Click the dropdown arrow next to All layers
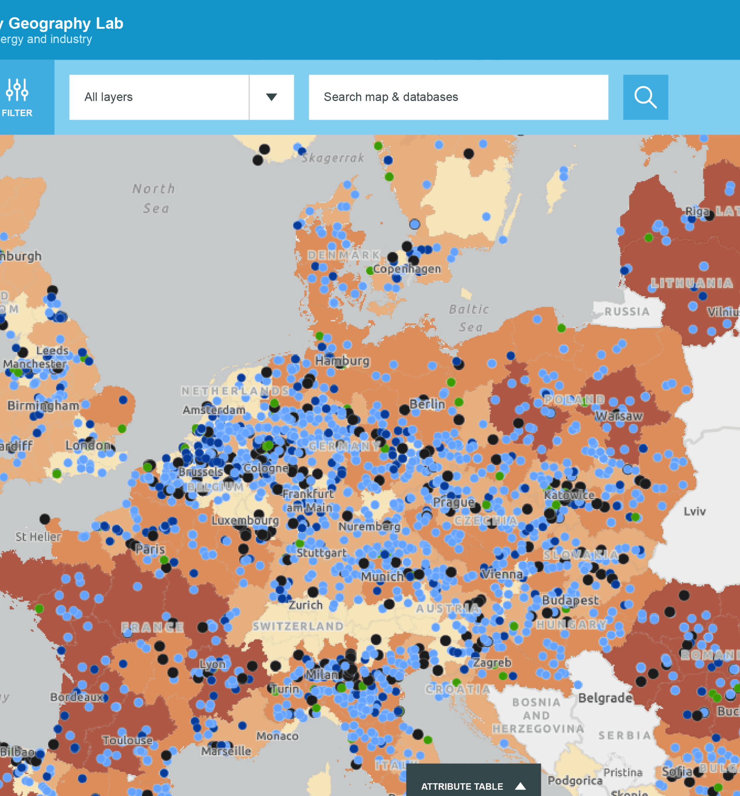740x796 pixels. tap(272, 97)
